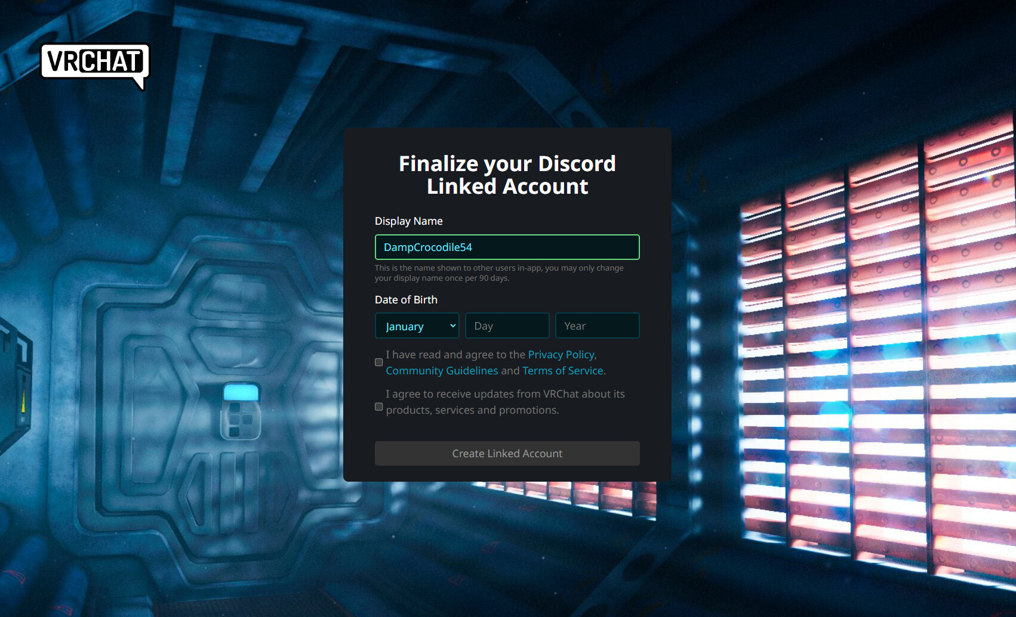The height and width of the screenshot is (617, 1016).
Task: Click the Display Name label
Action: tap(409, 221)
